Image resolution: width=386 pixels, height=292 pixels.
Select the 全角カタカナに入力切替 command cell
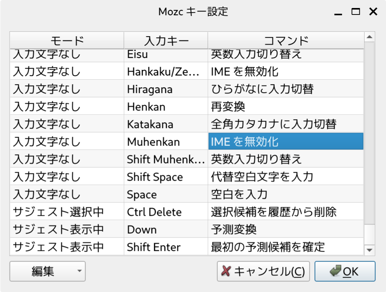(x=285, y=124)
